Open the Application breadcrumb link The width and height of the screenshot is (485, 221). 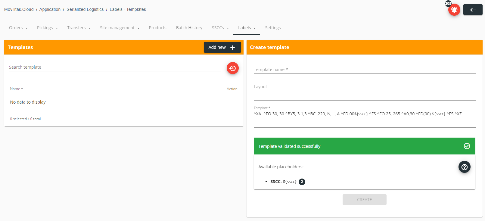[50, 9]
